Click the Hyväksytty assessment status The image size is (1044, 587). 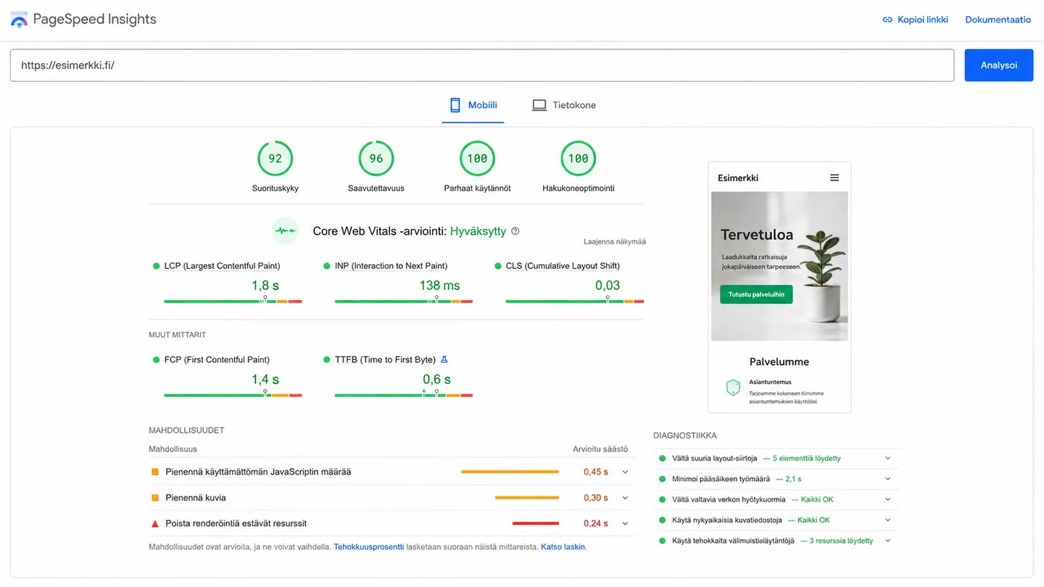478,231
